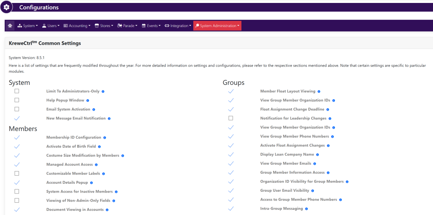Click info icon next to Help Popup Window
Image resolution: width=433 pixels, height=215 pixels.
click(88, 101)
